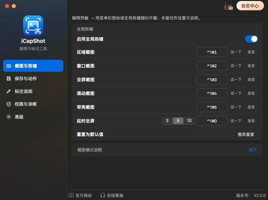The width and height of the screenshot is (268, 200).
Task: Click the 重置为默认值 row label
Action: click(x=90, y=135)
